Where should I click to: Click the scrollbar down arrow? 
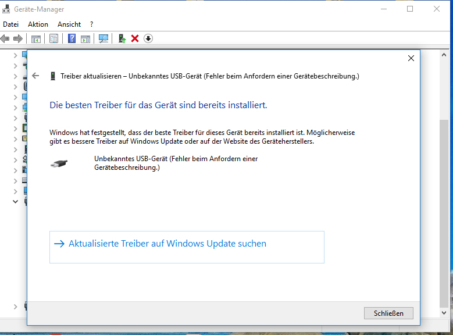coord(444,313)
